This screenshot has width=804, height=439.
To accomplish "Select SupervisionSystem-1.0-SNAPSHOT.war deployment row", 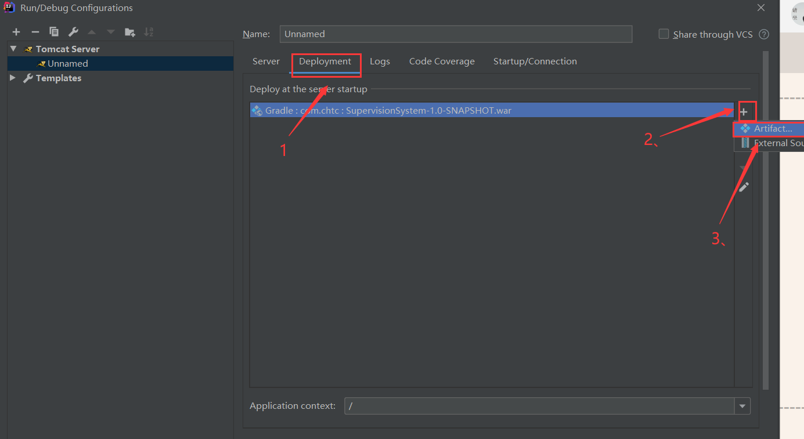I will pyautogui.click(x=492, y=110).
